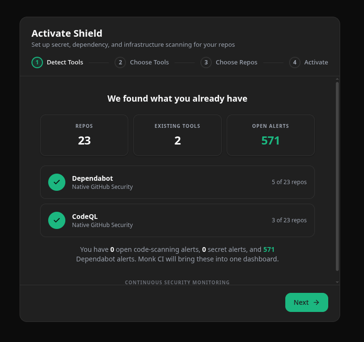Screen dimensions: 364x342
Task: Click the Next button
Action: click(x=306, y=302)
